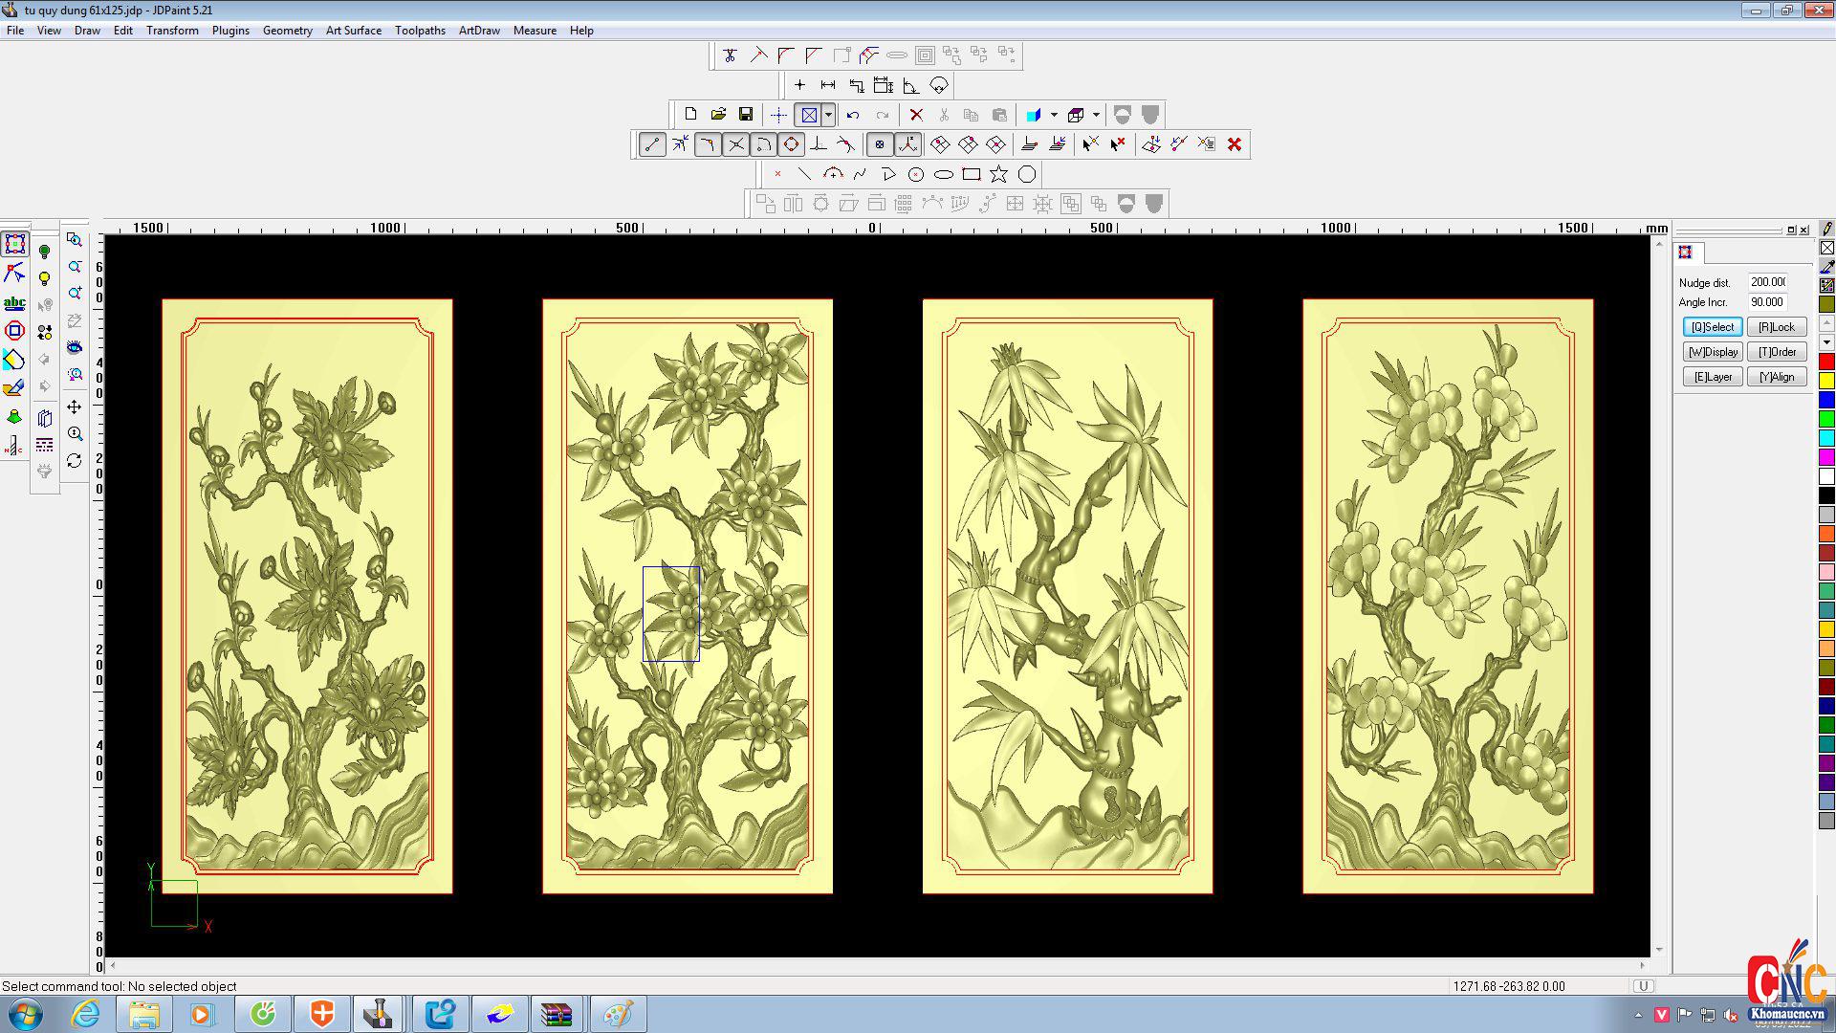This screenshot has width=1836, height=1033.
Task: Click the [Y]Align button
Action: pyautogui.click(x=1777, y=377)
